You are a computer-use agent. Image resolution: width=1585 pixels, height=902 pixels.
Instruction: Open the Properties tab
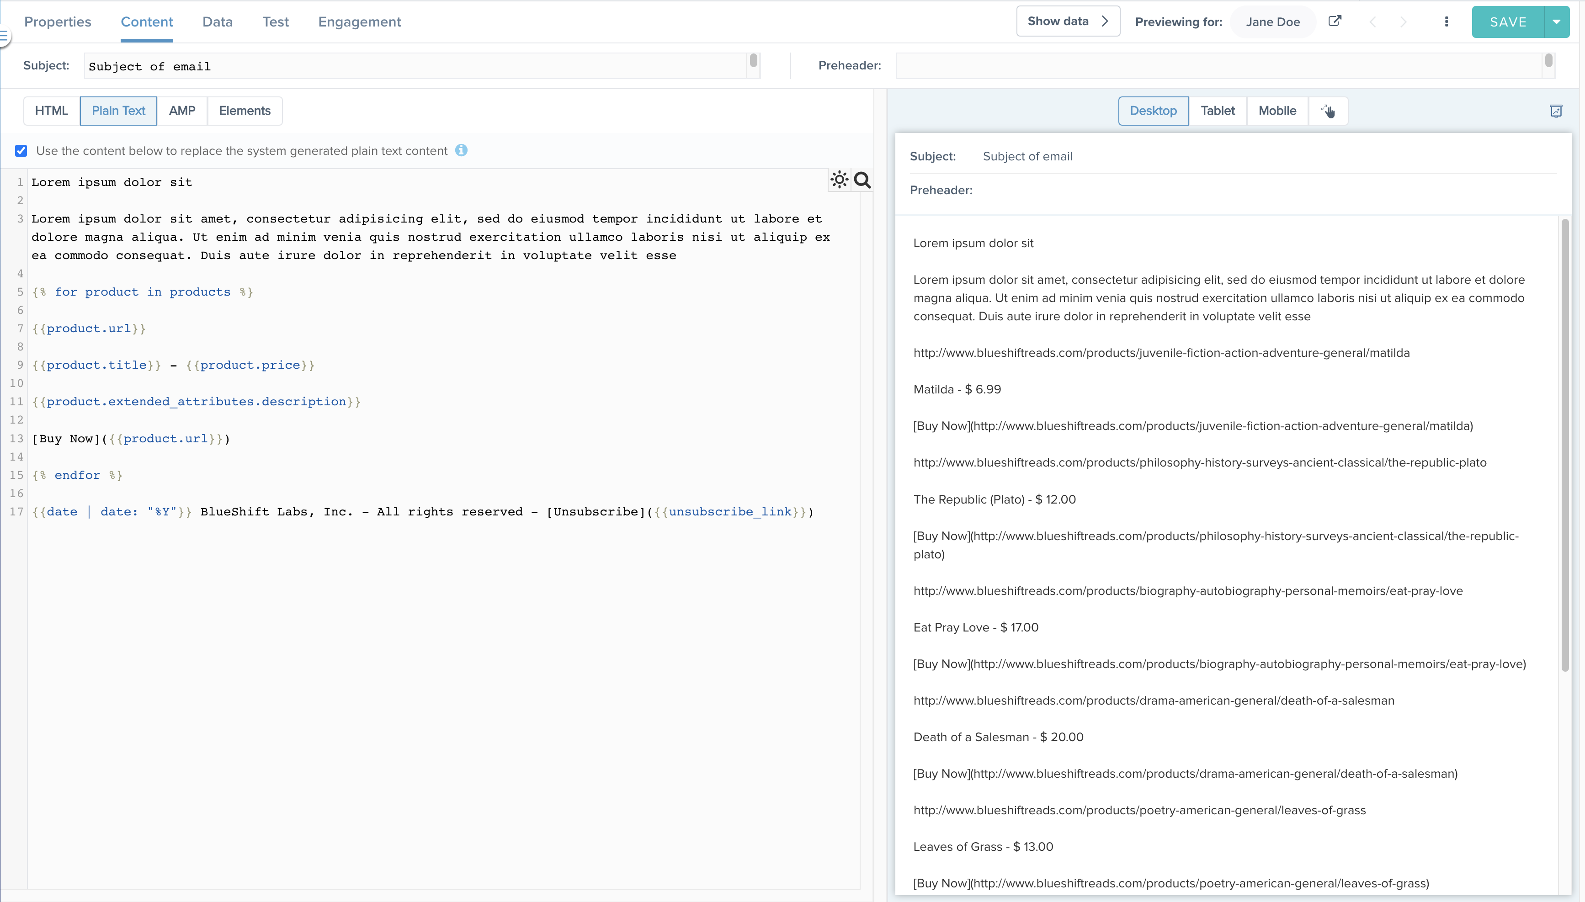(x=57, y=21)
